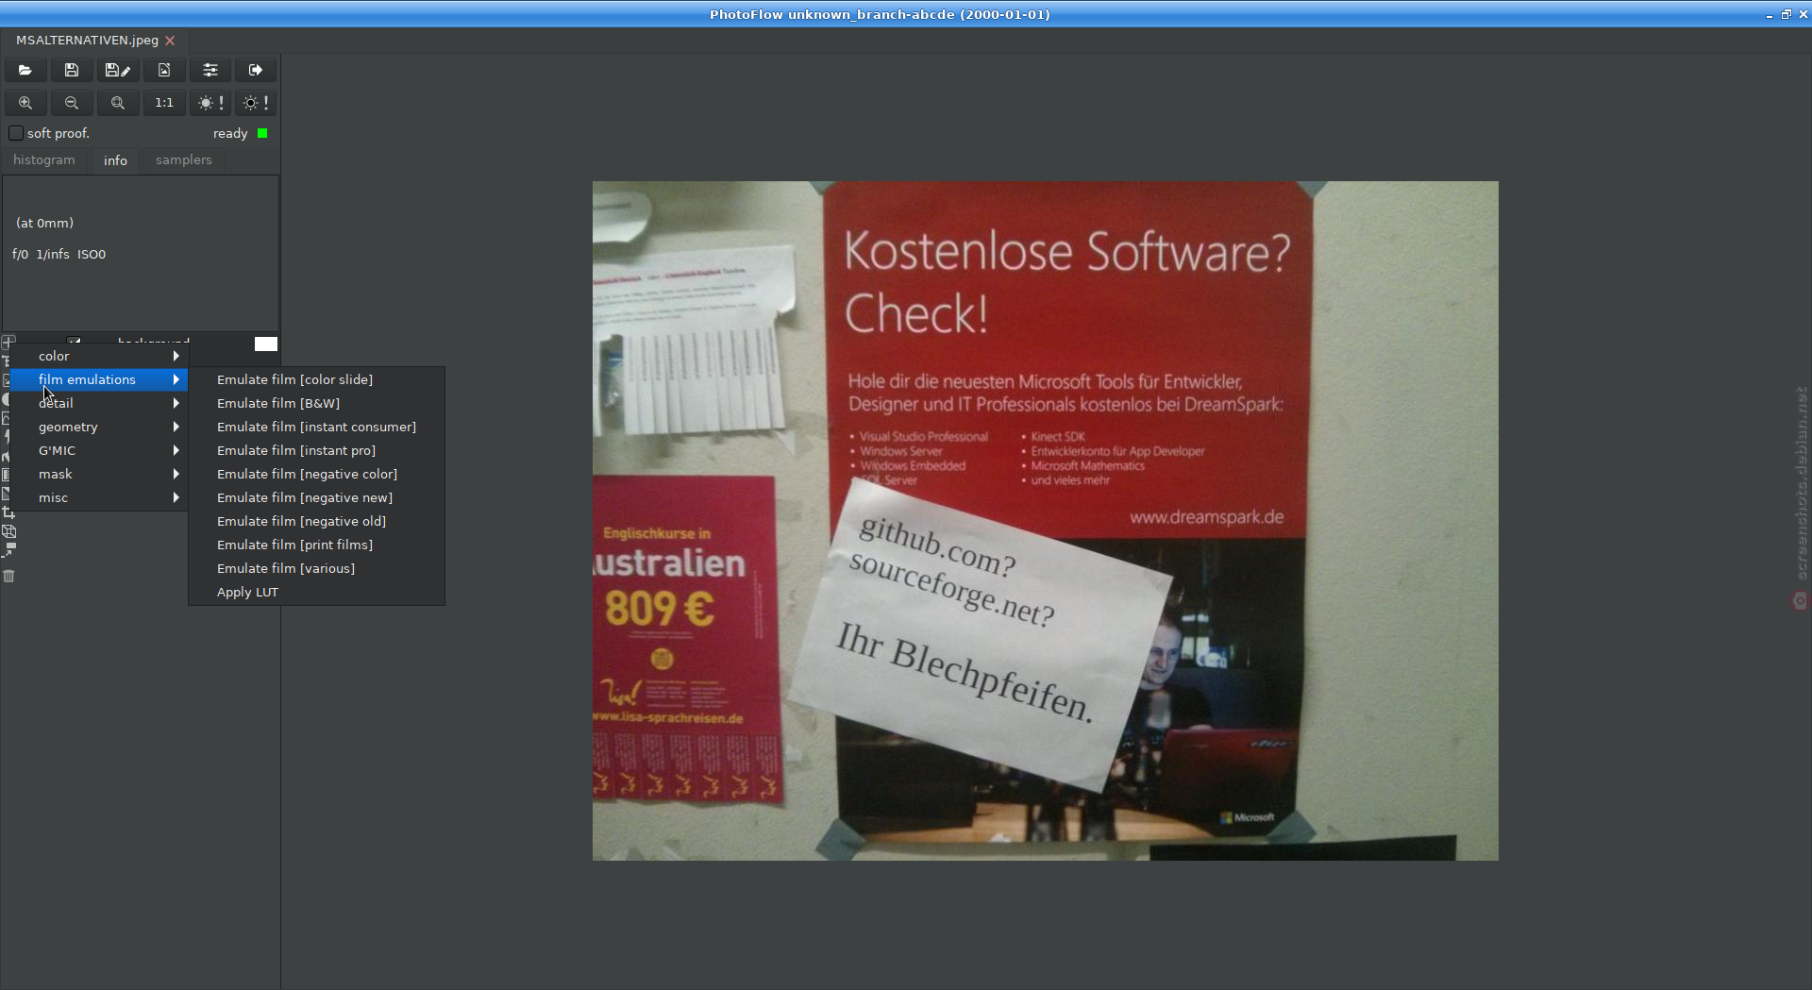
Task: Click the white layer mask swatch
Action: (266, 344)
